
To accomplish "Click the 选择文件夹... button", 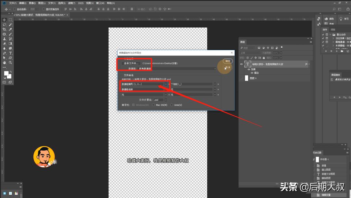I will pos(131,63).
